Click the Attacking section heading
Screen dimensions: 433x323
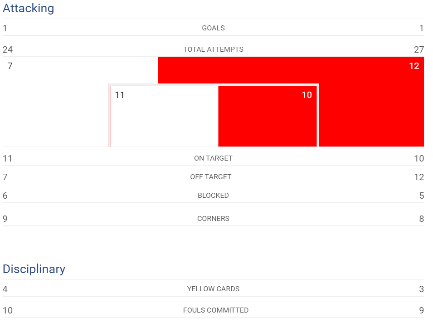coord(29,8)
